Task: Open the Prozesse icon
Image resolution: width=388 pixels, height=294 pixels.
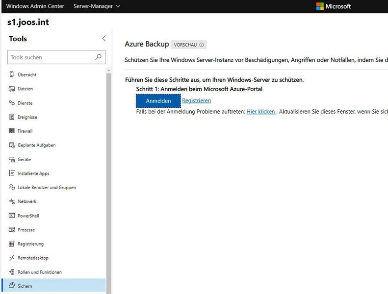Action: pos(12,229)
